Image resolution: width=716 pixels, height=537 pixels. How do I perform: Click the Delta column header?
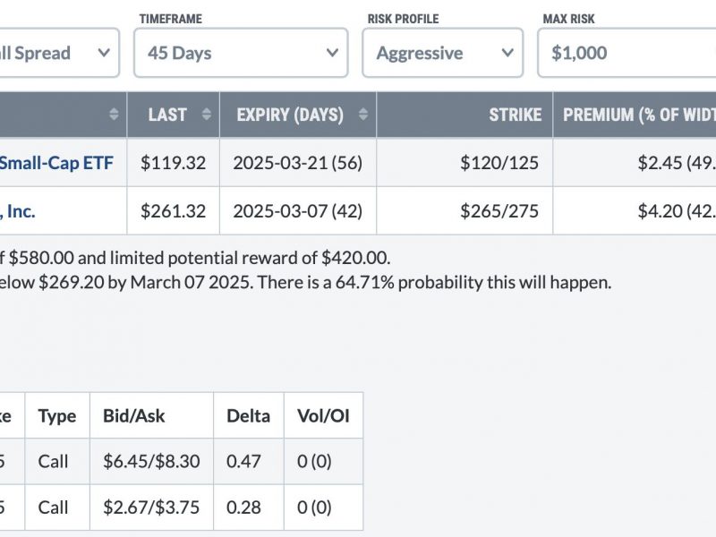pyautogui.click(x=249, y=415)
